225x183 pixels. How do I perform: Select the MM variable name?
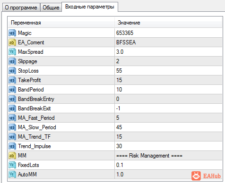click(x=22, y=156)
